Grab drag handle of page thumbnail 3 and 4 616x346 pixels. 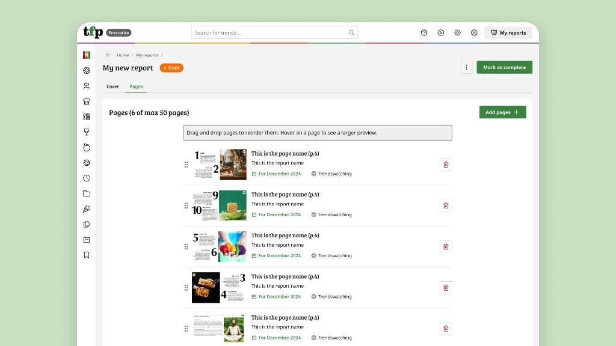click(x=186, y=288)
